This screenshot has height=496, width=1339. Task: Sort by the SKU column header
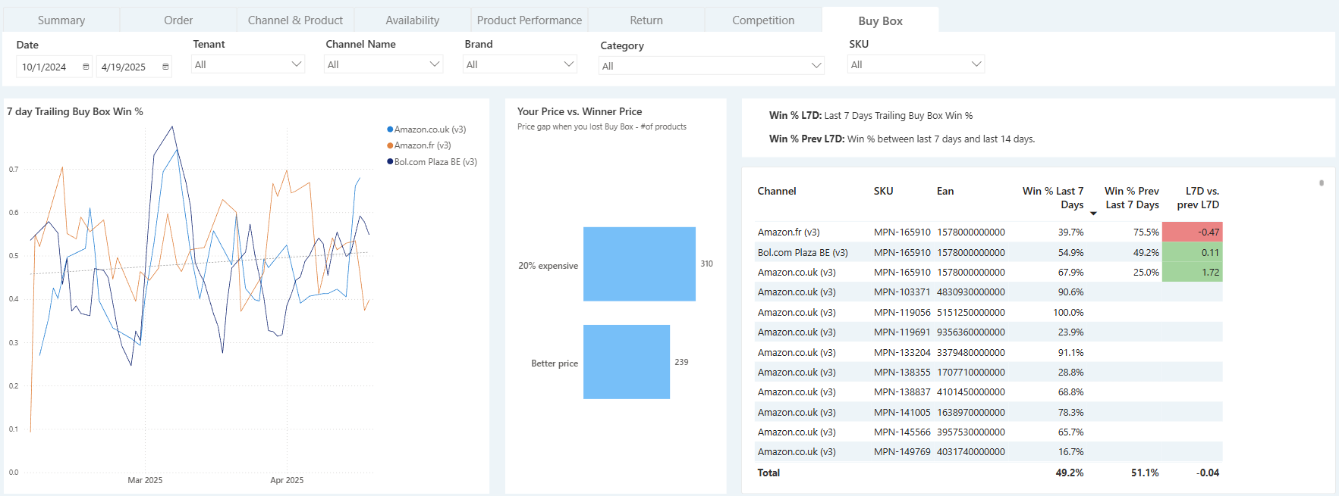pos(883,191)
